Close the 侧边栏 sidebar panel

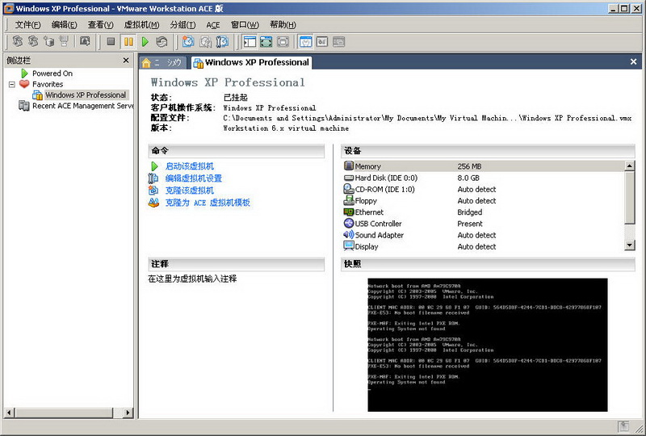click(x=126, y=61)
